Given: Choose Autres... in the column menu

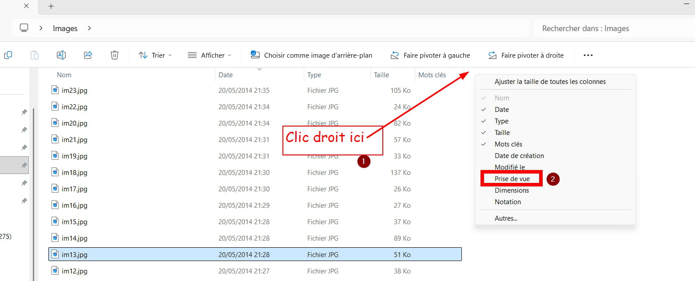Looking at the screenshot, I should (x=506, y=218).
